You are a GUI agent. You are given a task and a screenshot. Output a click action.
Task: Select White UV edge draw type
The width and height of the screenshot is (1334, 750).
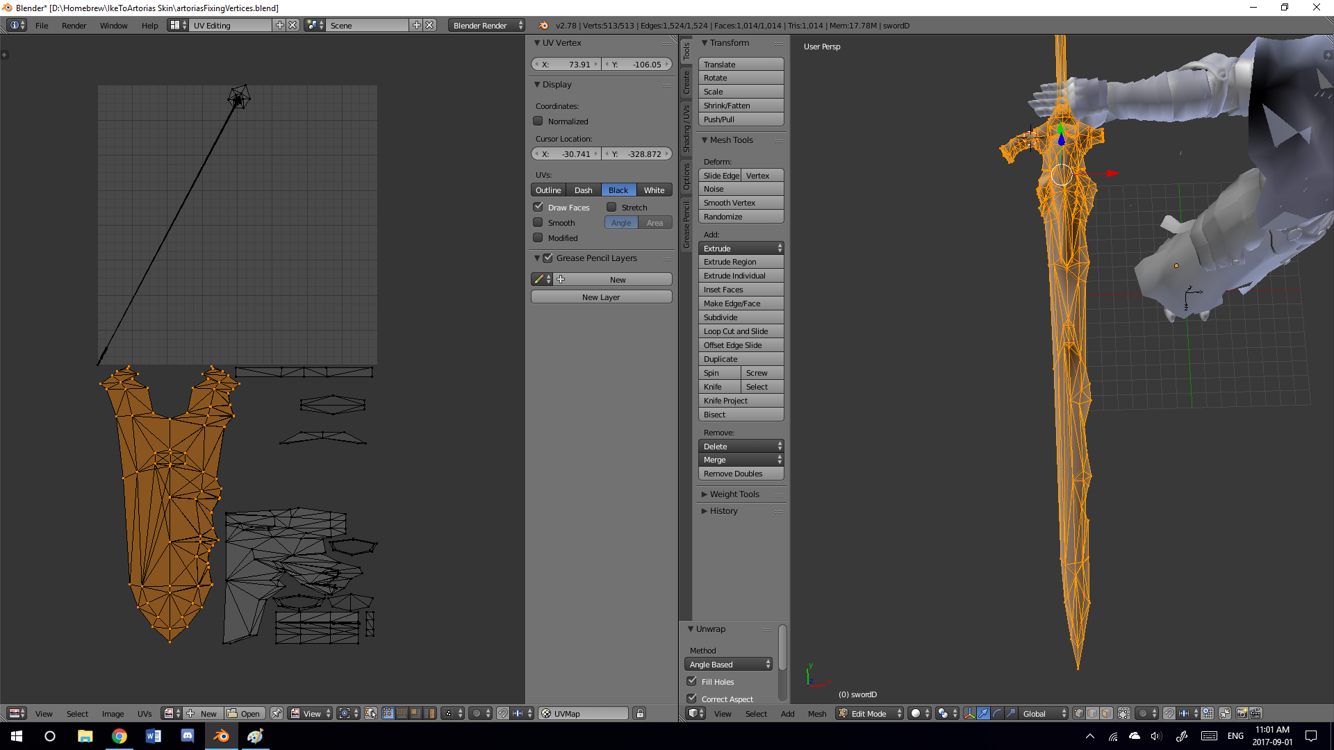pyautogui.click(x=654, y=190)
